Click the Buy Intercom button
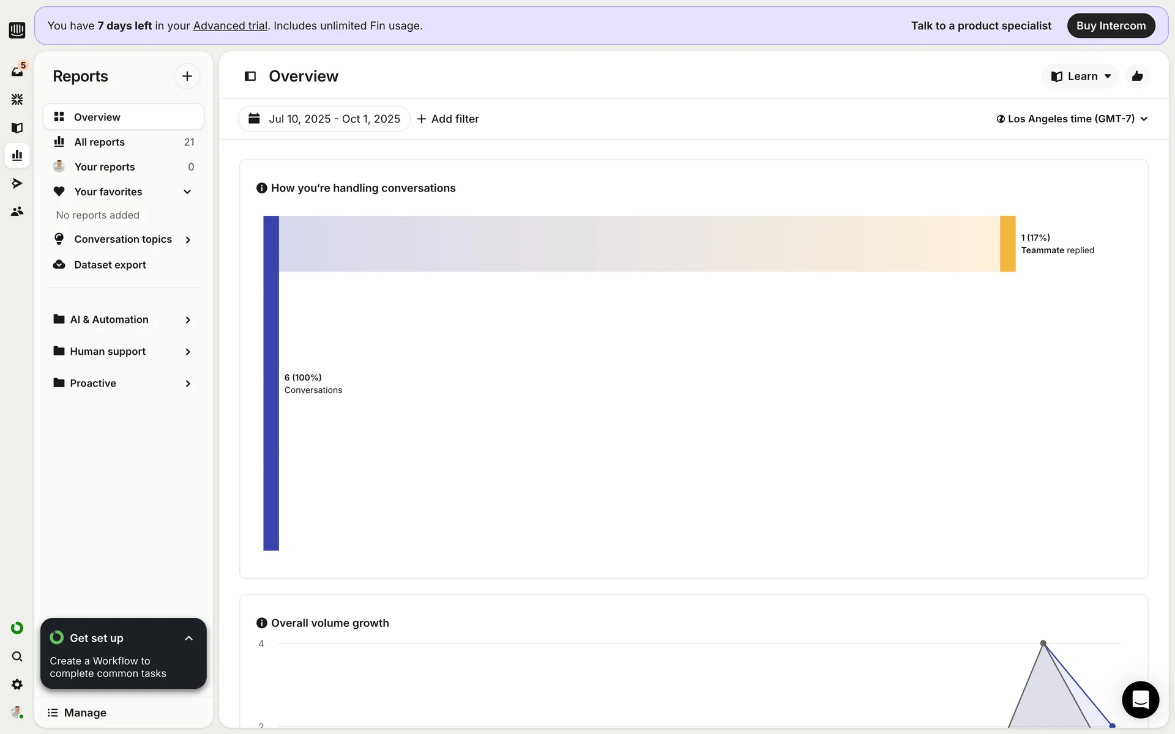The height and width of the screenshot is (734, 1175). pos(1110,26)
